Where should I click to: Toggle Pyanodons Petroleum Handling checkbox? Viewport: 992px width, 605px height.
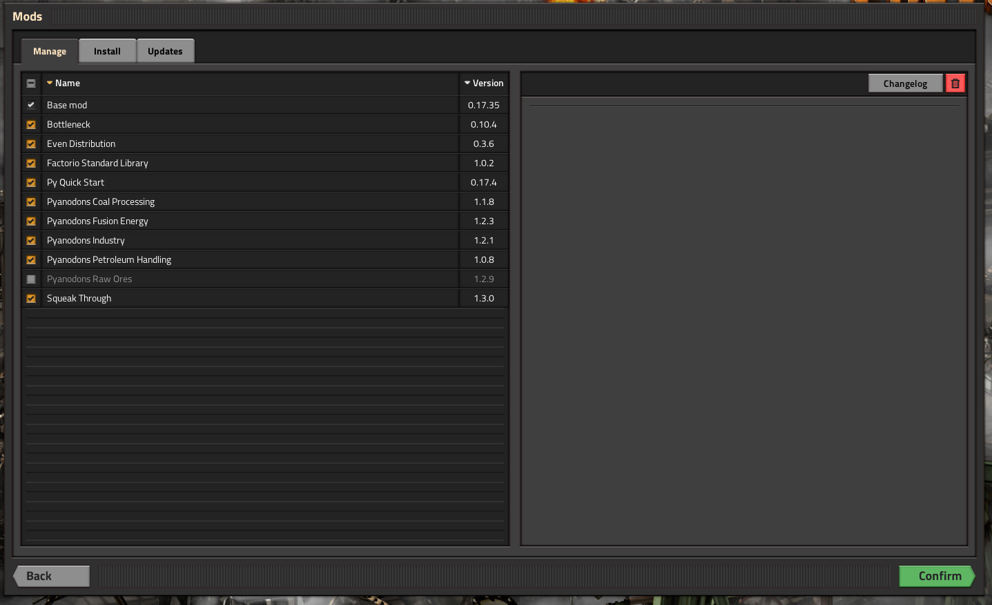click(x=31, y=260)
